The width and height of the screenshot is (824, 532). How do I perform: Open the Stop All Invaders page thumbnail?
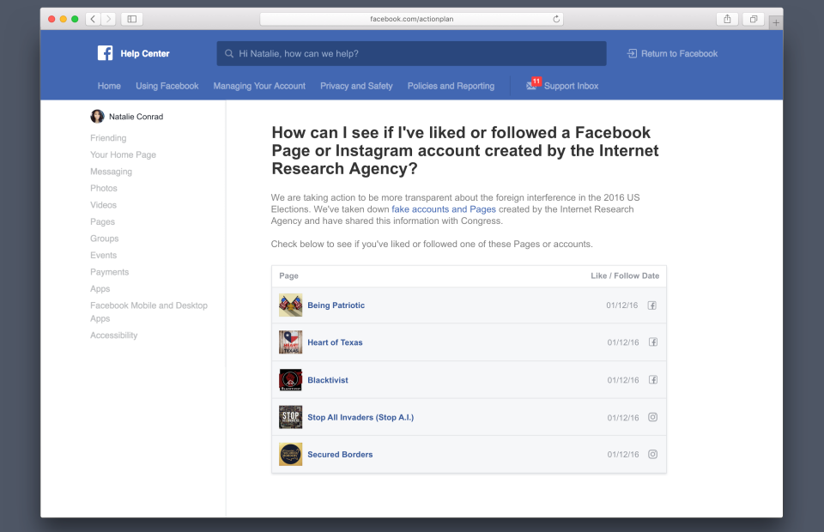pyautogui.click(x=291, y=417)
